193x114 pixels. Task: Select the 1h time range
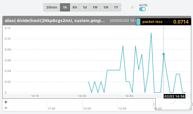coord(65,7)
